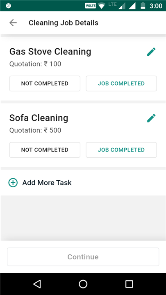The width and height of the screenshot is (166, 295).
Task: Tap the Continue button
Action: click(83, 257)
